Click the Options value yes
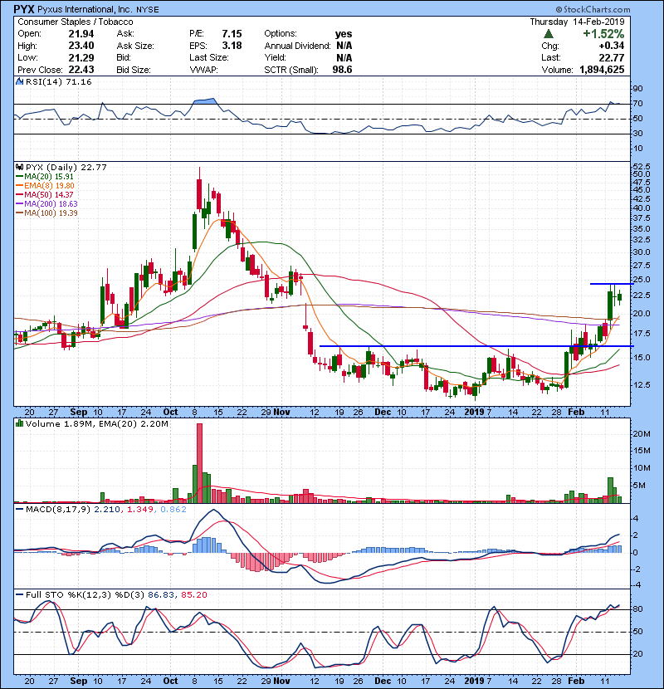The width and height of the screenshot is (664, 689). click(x=344, y=34)
